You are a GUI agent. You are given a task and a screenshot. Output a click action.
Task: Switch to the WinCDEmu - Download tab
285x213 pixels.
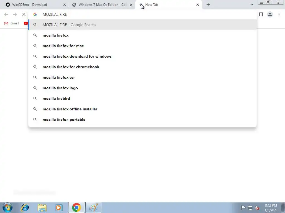coord(35,5)
